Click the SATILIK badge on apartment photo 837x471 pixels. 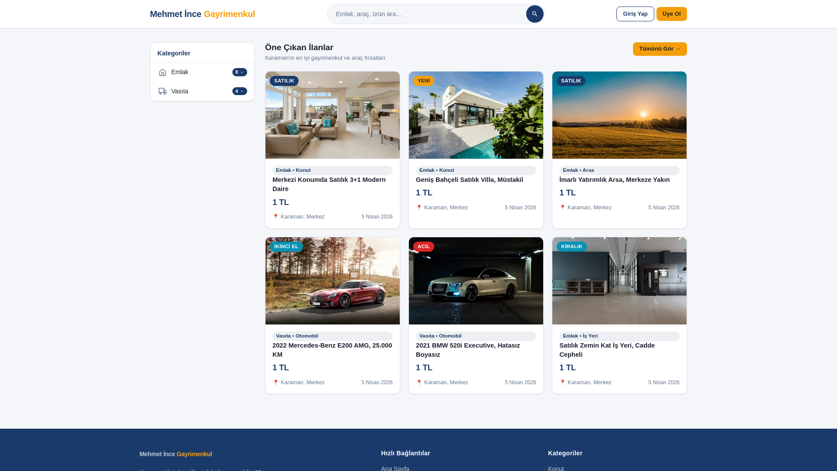click(284, 81)
